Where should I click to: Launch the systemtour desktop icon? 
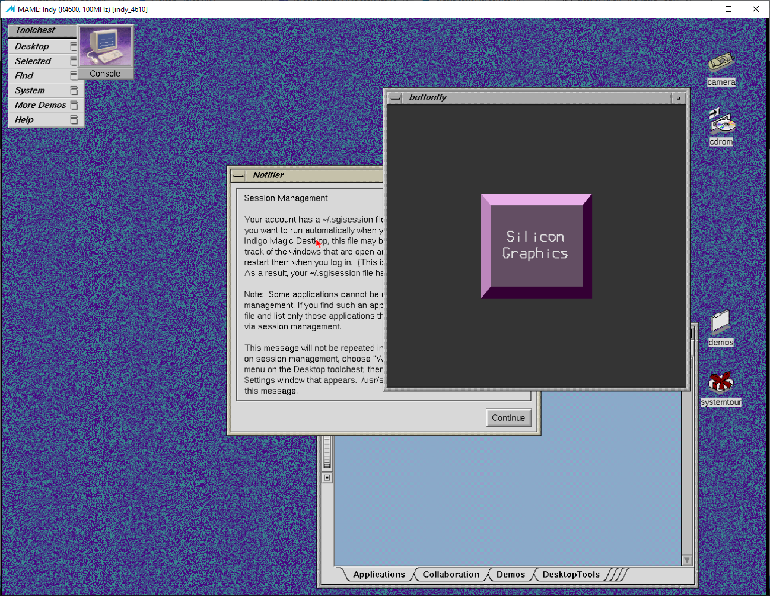coord(721,383)
